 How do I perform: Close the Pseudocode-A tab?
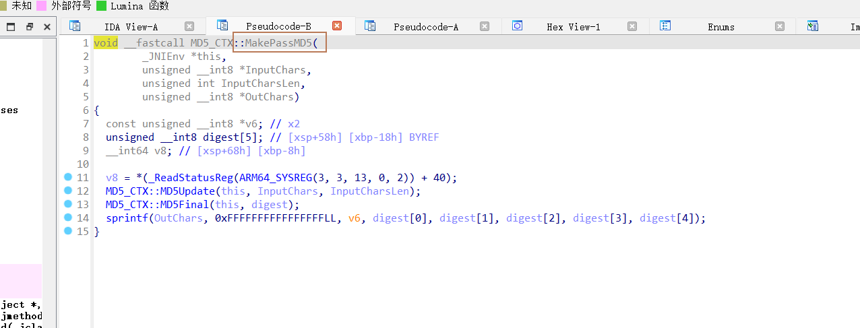(485, 26)
